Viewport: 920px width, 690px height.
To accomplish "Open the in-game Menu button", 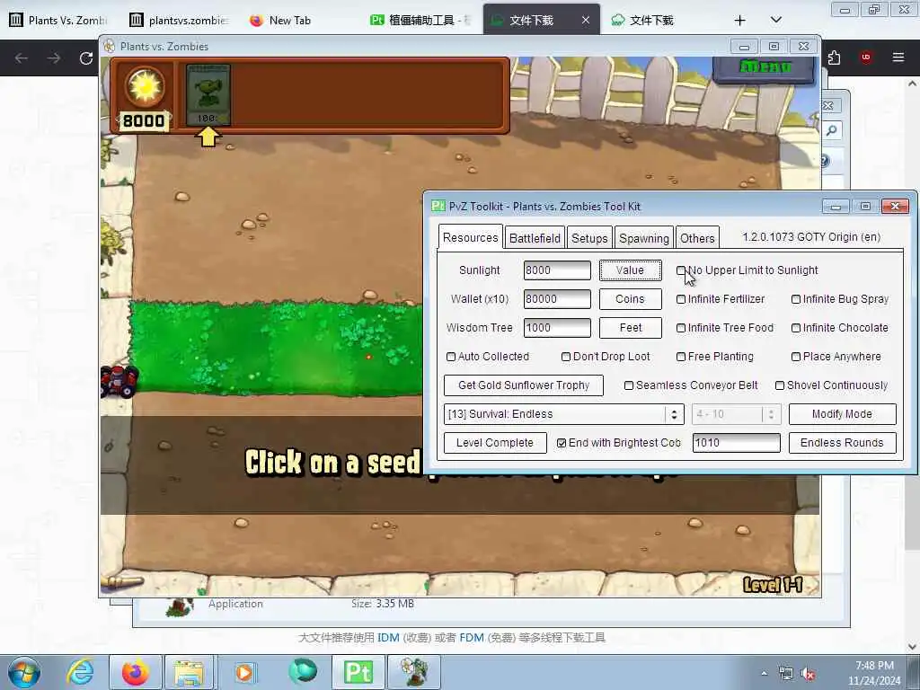I will point(765,69).
